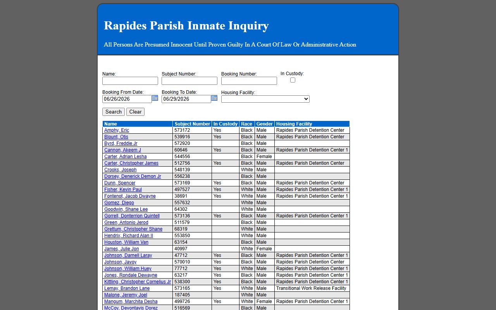This screenshot has height=310, width=496.
Task: Open the Dunn, Spencer link
Action: [120, 183]
